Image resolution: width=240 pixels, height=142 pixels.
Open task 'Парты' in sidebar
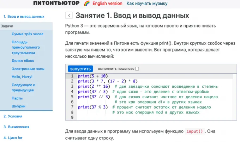pos(17,98)
